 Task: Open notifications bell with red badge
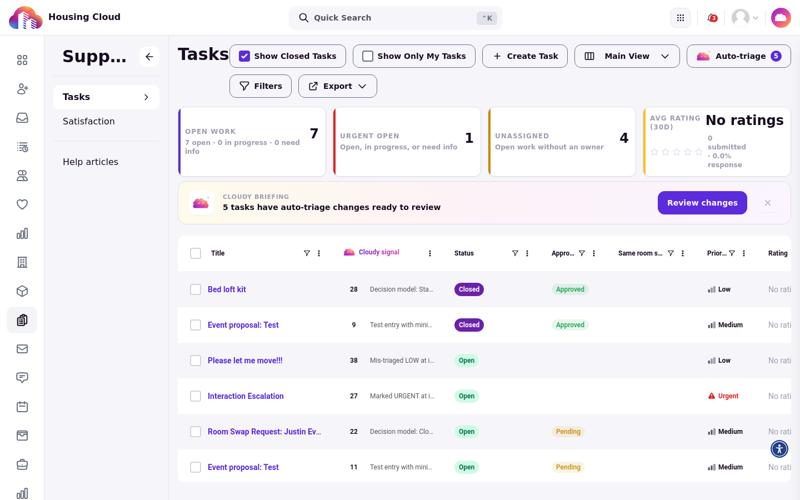tap(712, 18)
